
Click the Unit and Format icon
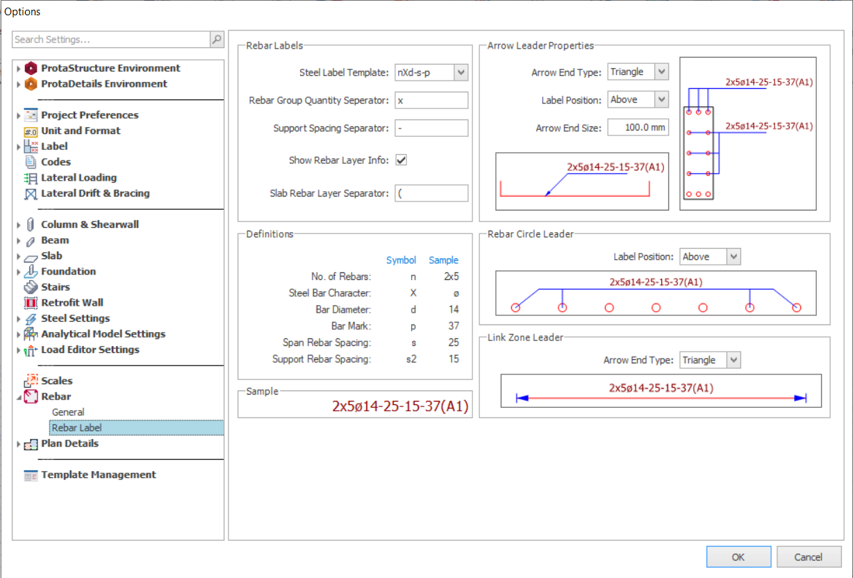pyautogui.click(x=31, y=131)
